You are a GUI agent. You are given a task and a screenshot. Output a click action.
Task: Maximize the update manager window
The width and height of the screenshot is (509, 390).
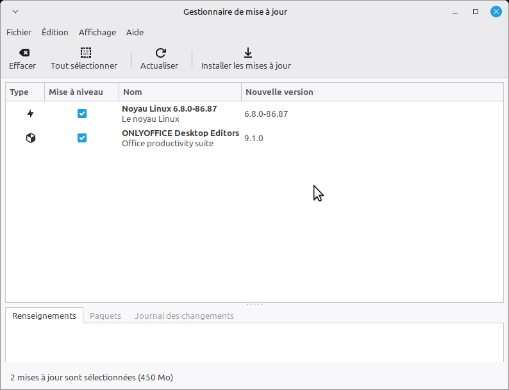(x=476, y=12)
